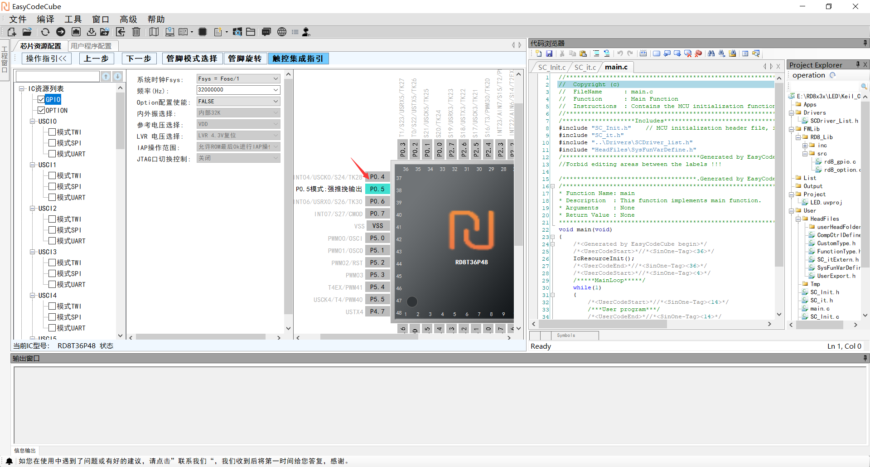870x467 pixels.
Task: Click the trash can delete icon
Action: [x=136, y=32]
